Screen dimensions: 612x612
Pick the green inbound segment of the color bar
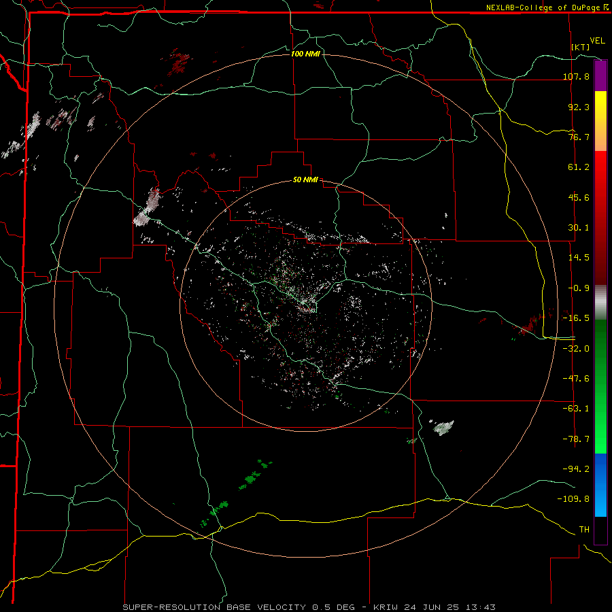point(600,386)
